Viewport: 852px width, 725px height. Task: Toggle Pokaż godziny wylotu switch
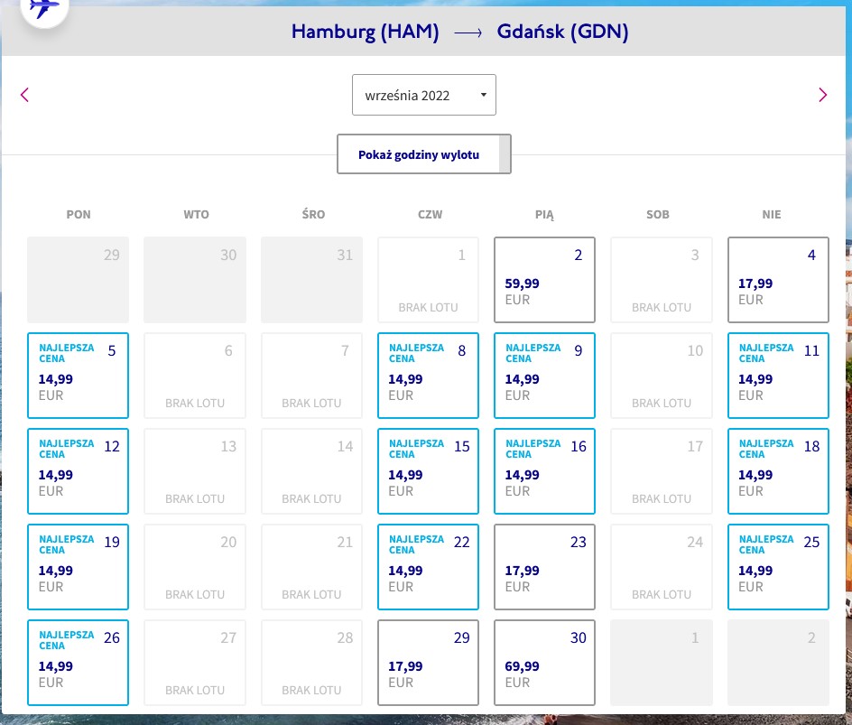[x=424, y=154]
